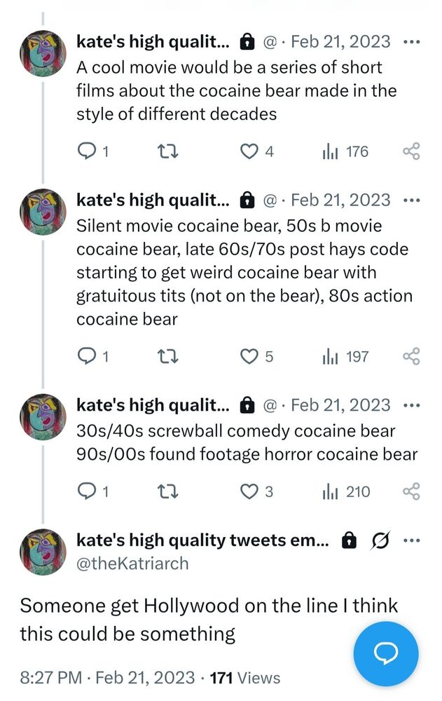Reply to the silent movie cocaine bear tweet
The height and width of the screenshot is (701, 442).
click(x=85, y=356)
